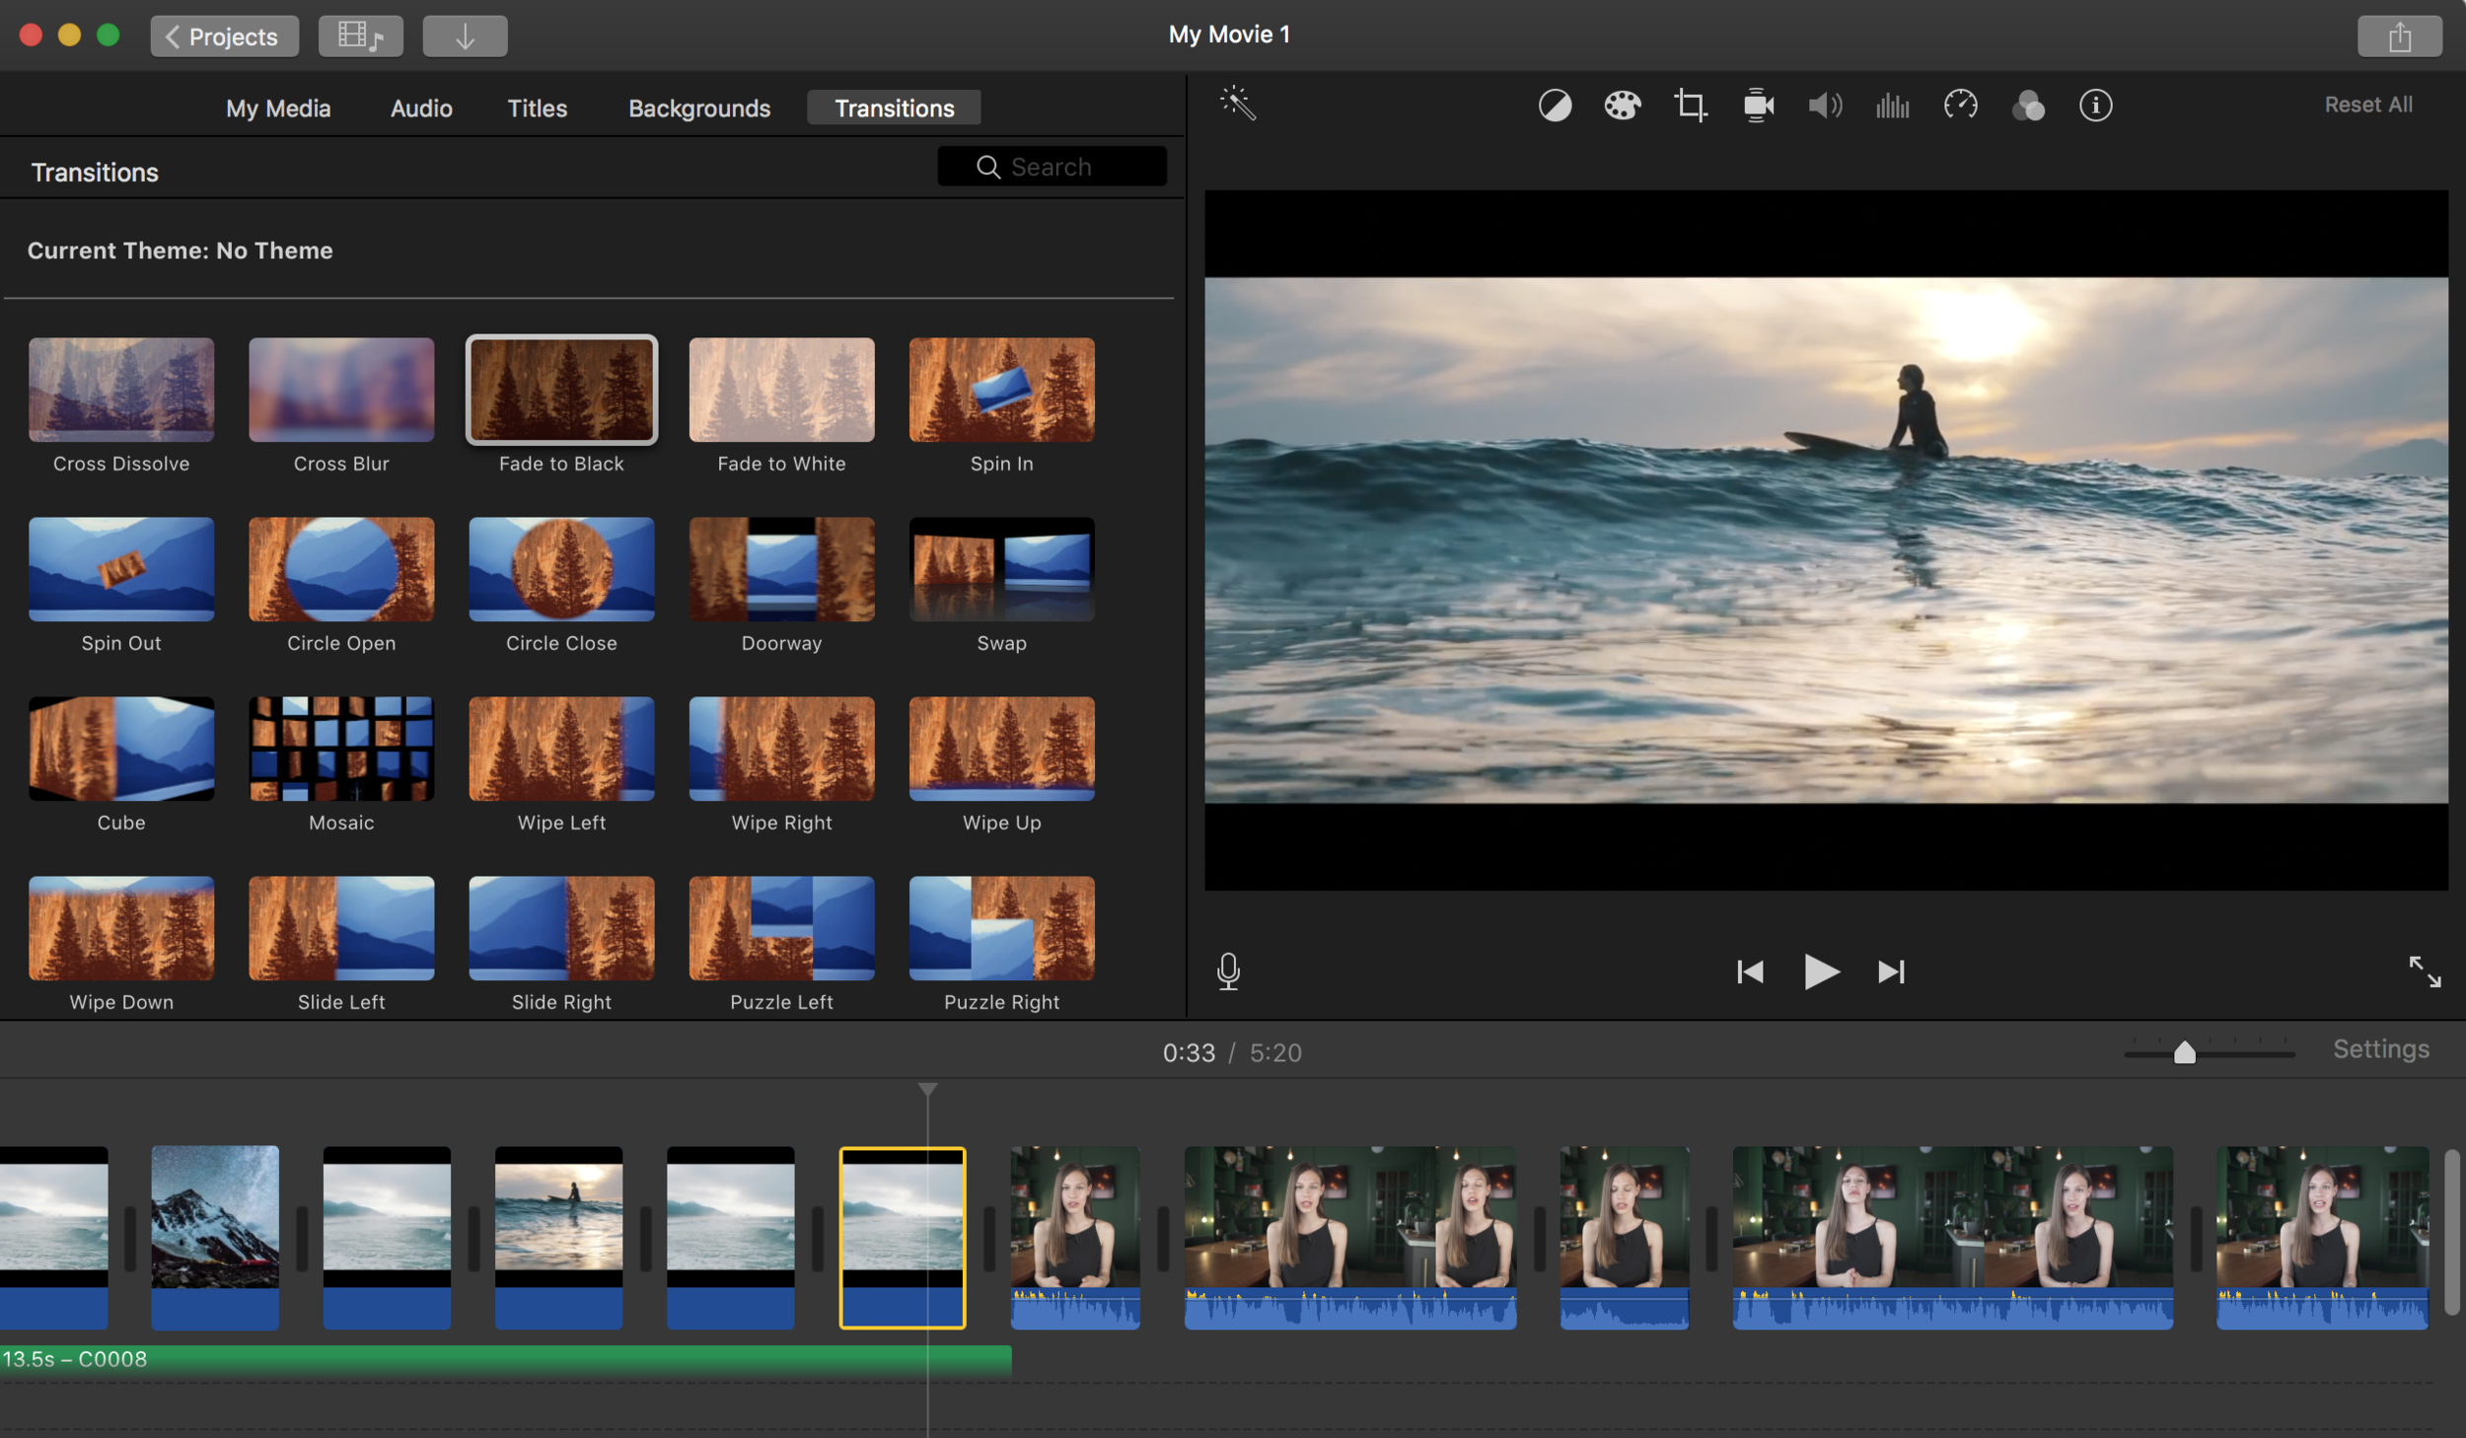The height and width of the screenshot is (1438, 2466).
Task: Select the Cross Blur transition
Action: pos(341,390)
